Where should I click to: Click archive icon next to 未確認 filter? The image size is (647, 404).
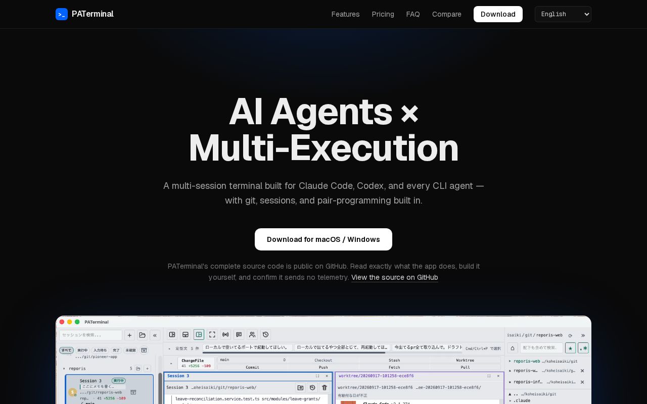pyautogui.click(x=144, y=350)
